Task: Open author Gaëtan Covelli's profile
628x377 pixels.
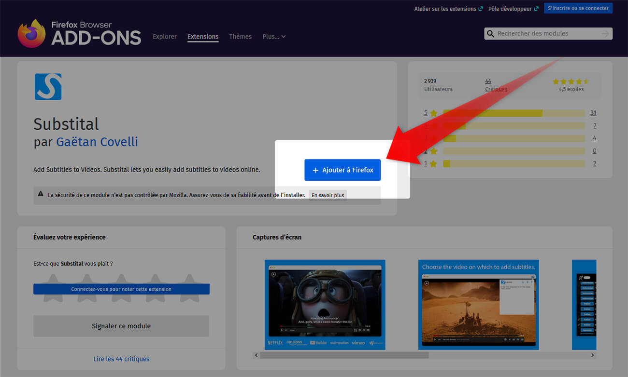Action: coord(97,142)
